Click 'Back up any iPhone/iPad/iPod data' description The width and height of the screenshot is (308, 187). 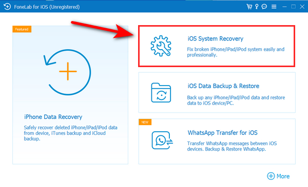236,100
